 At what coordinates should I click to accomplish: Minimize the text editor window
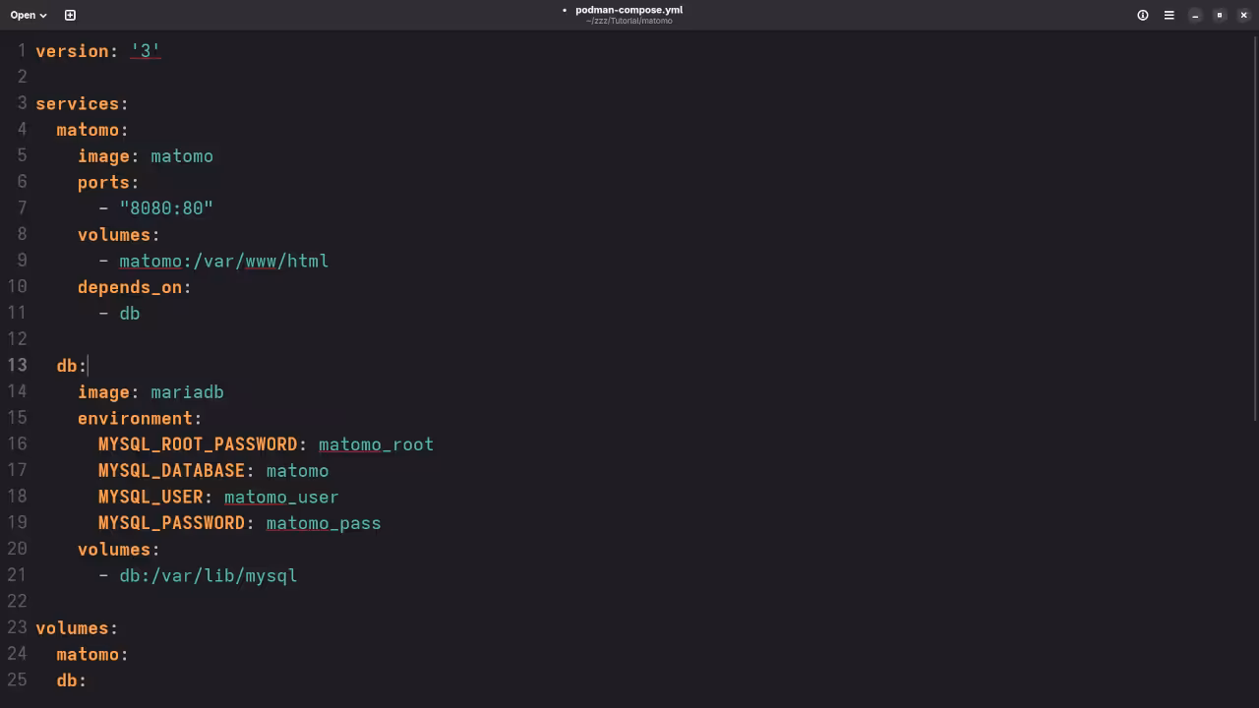pos(1195,15)
